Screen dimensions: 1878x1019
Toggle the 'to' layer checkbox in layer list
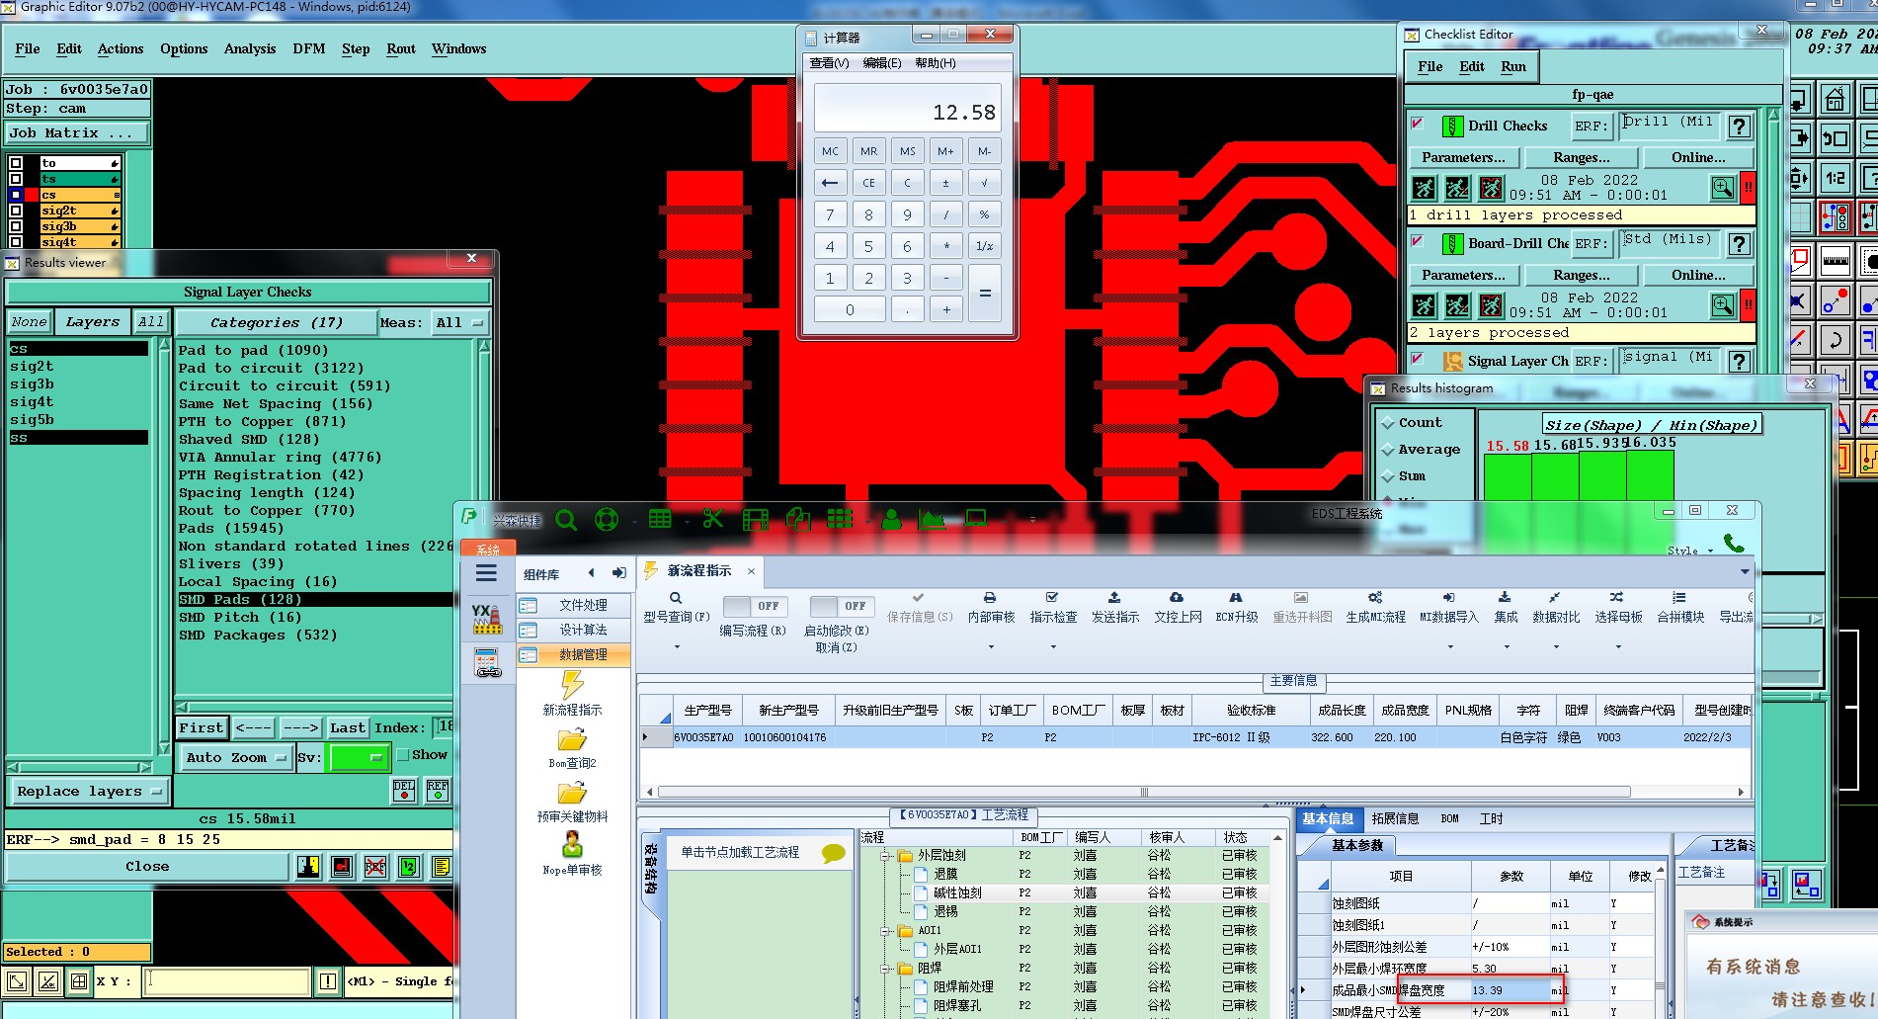(16, 163)
